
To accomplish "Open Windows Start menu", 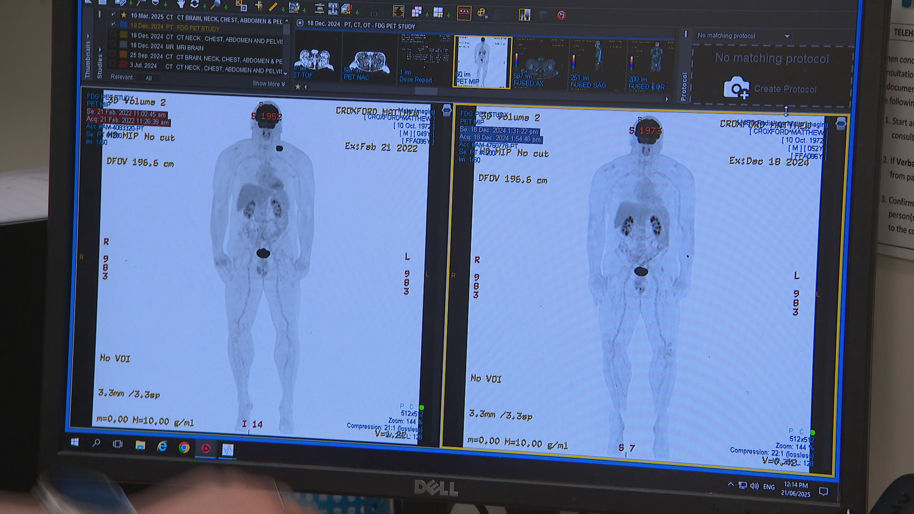I will (75, 442).
